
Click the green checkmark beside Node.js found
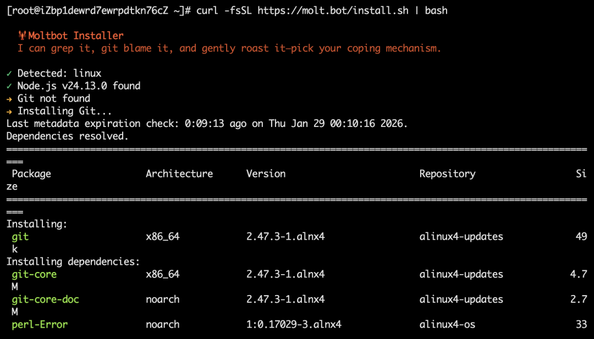point(9,86)
